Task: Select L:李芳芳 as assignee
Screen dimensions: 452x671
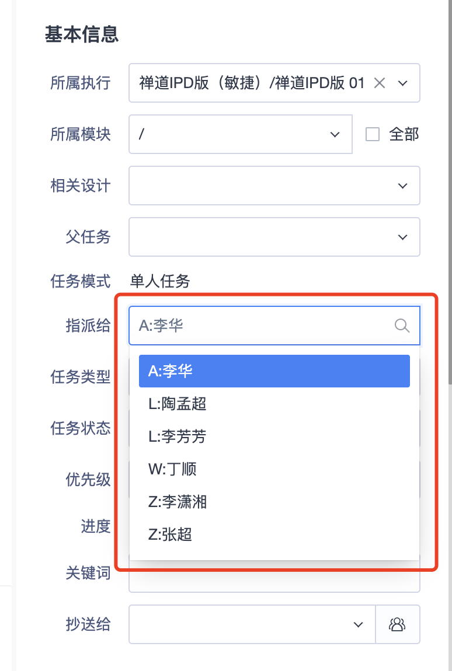Action: coord(274,436)
